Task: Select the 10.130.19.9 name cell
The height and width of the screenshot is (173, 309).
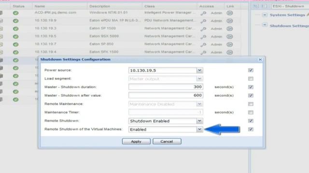Action: [x=45, y=20]
